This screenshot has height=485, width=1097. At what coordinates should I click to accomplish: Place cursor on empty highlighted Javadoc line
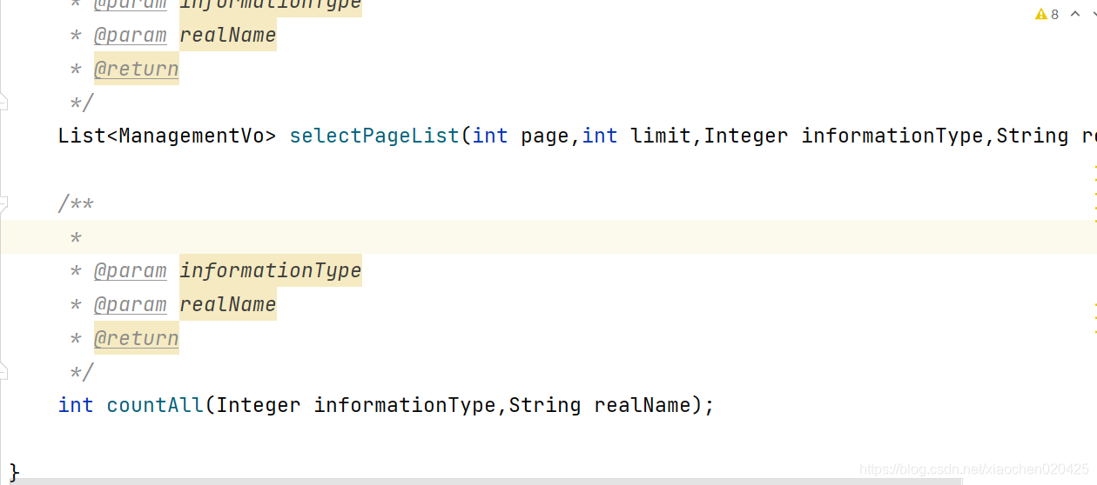548,236
